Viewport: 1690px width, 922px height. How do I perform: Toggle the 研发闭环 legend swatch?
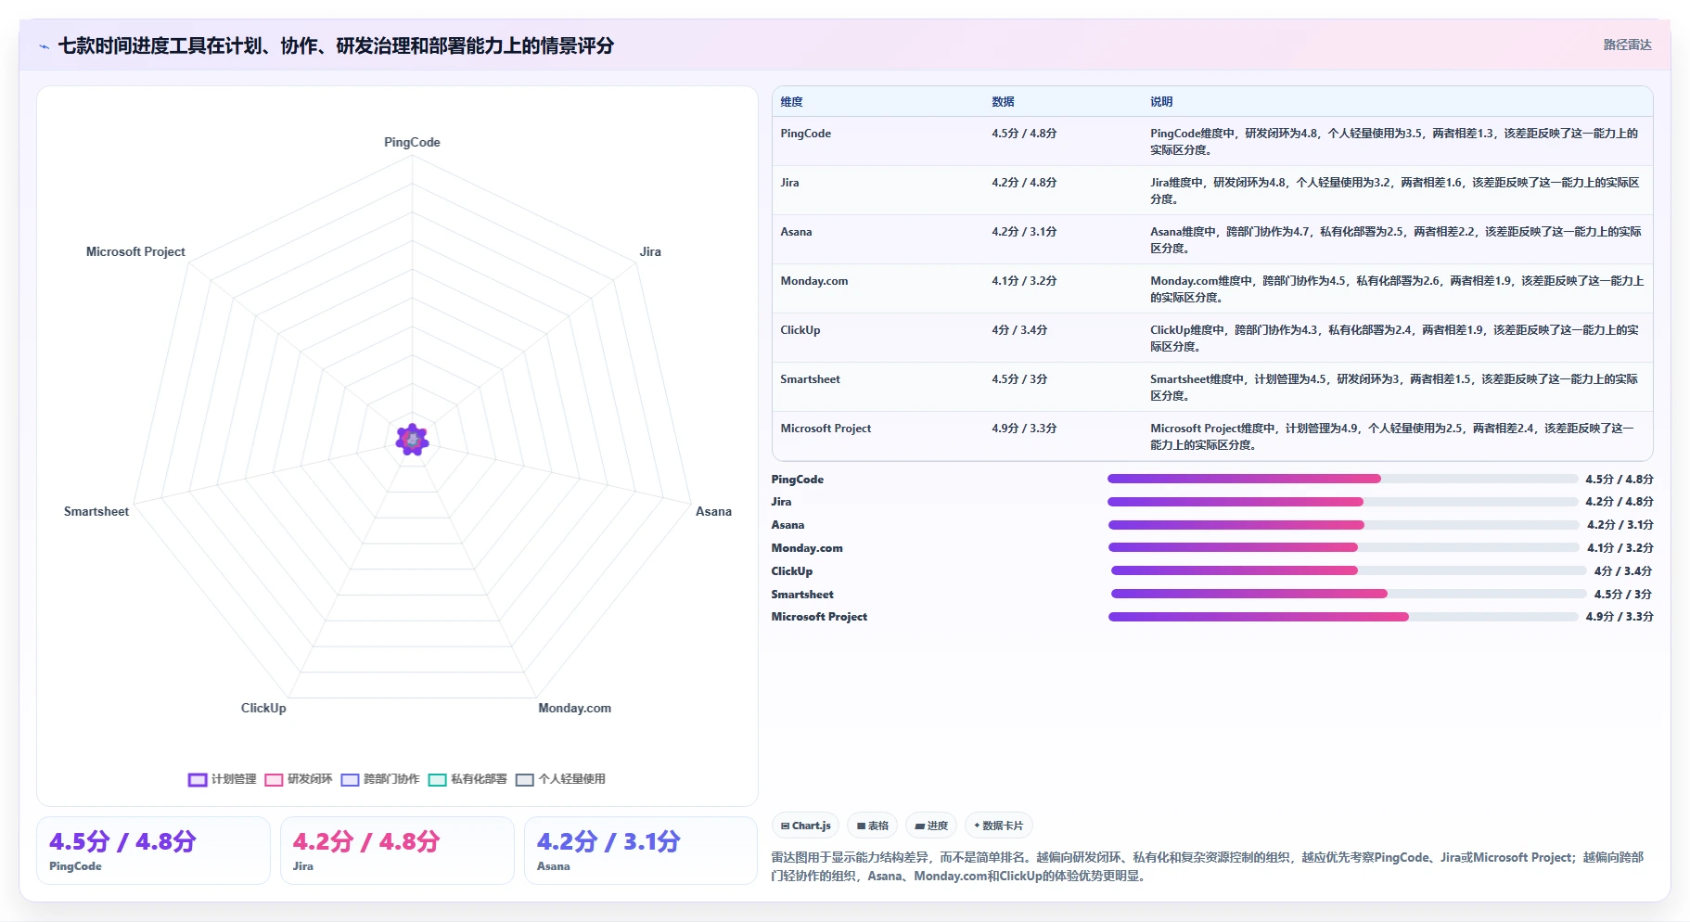point(274,780)
